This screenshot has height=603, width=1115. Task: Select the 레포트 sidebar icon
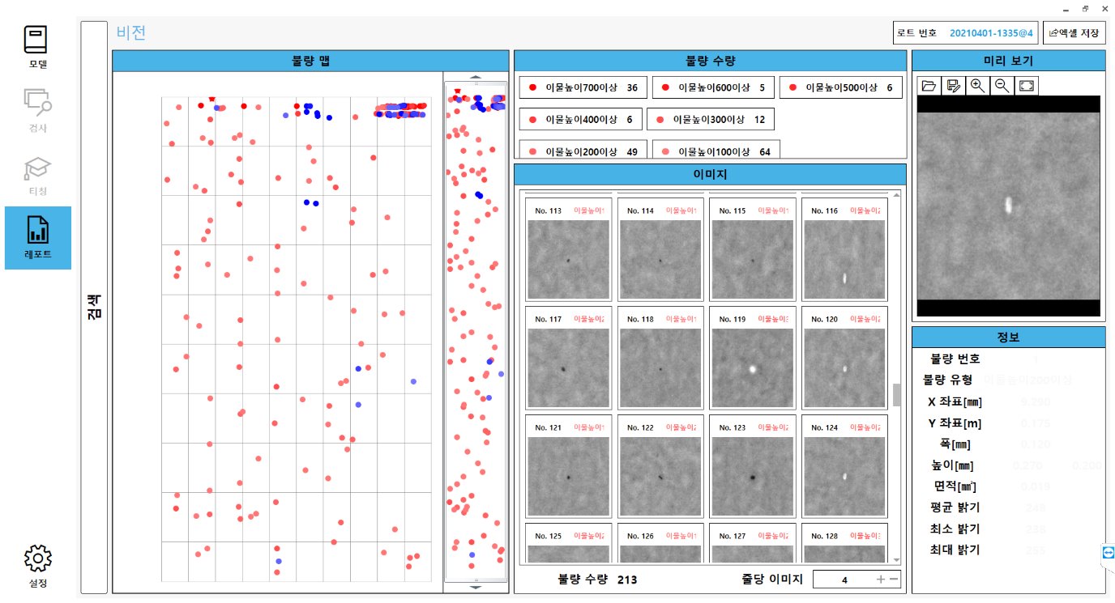[x=37, y=237]
